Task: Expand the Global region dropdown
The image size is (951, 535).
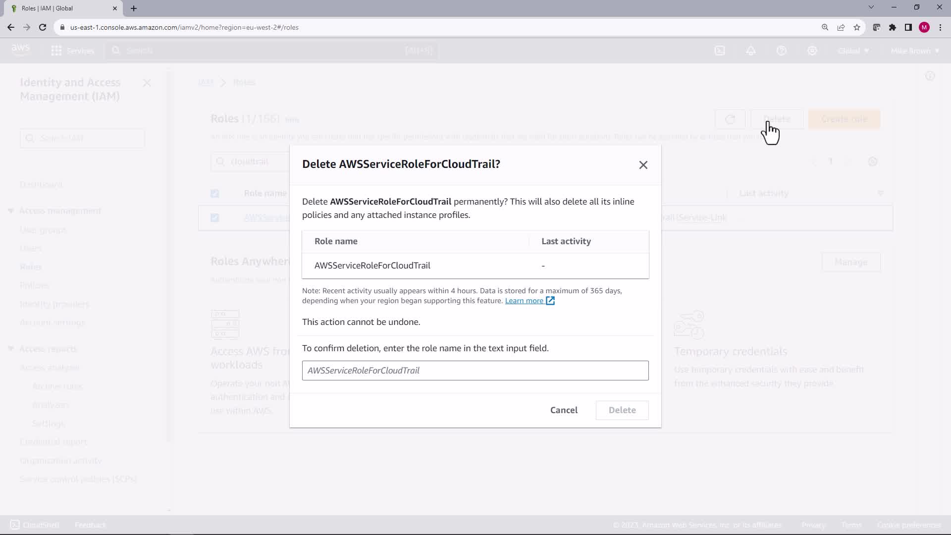Action: pyautogui.click(x=853, y=51)
